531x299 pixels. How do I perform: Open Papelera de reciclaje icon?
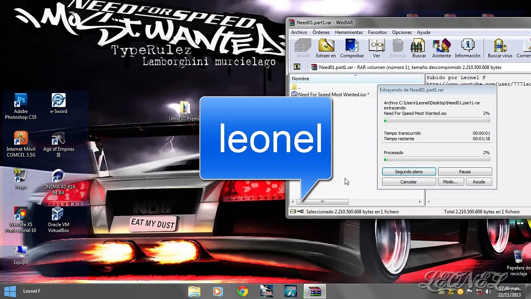coord(519,263)
